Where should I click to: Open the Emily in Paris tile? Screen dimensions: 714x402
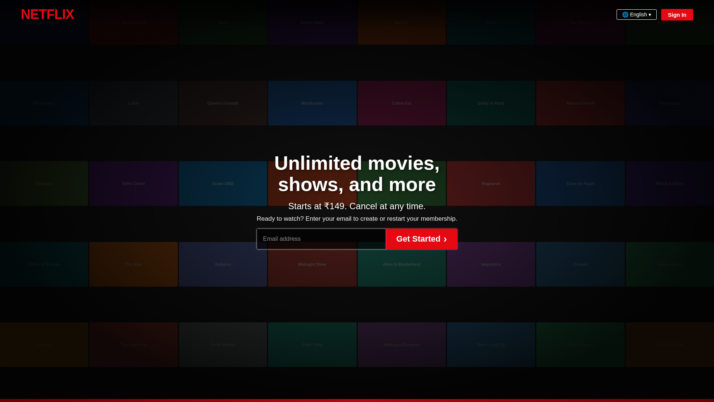[x=491, y=103]
